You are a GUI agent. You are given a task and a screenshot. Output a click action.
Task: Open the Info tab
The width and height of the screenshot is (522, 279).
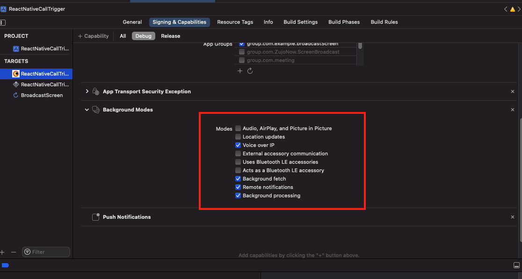tap(268, 22)
